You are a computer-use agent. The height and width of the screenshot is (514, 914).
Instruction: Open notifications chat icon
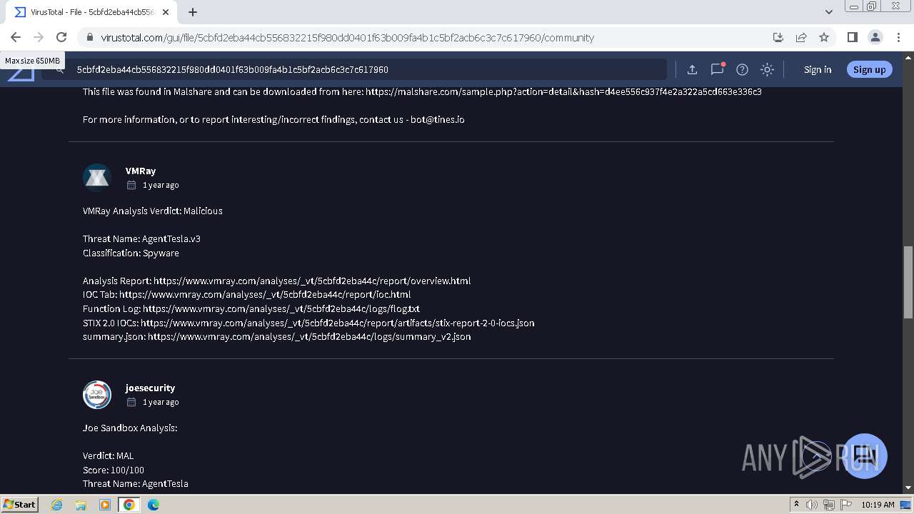[717, 69]
